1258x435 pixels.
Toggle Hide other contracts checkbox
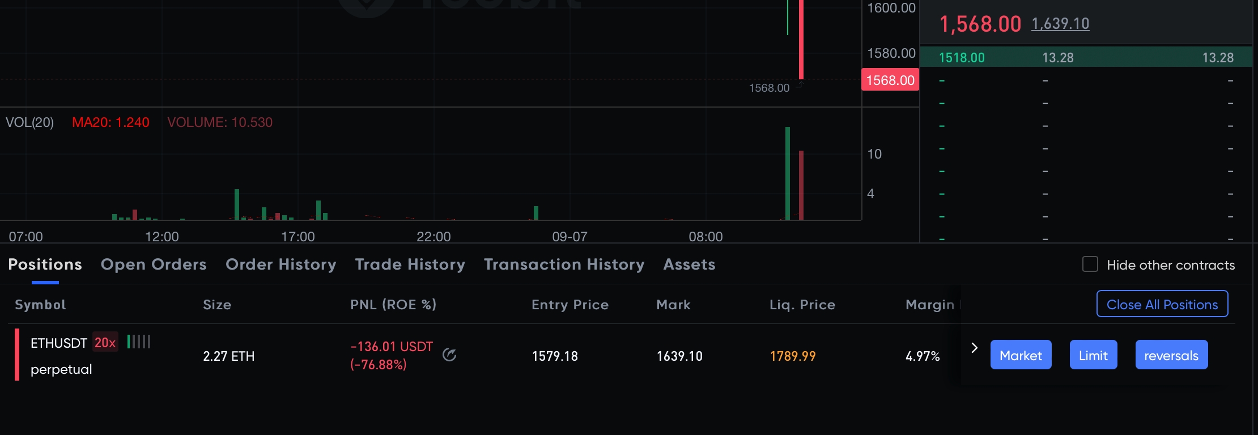[x=1090, y=265]
